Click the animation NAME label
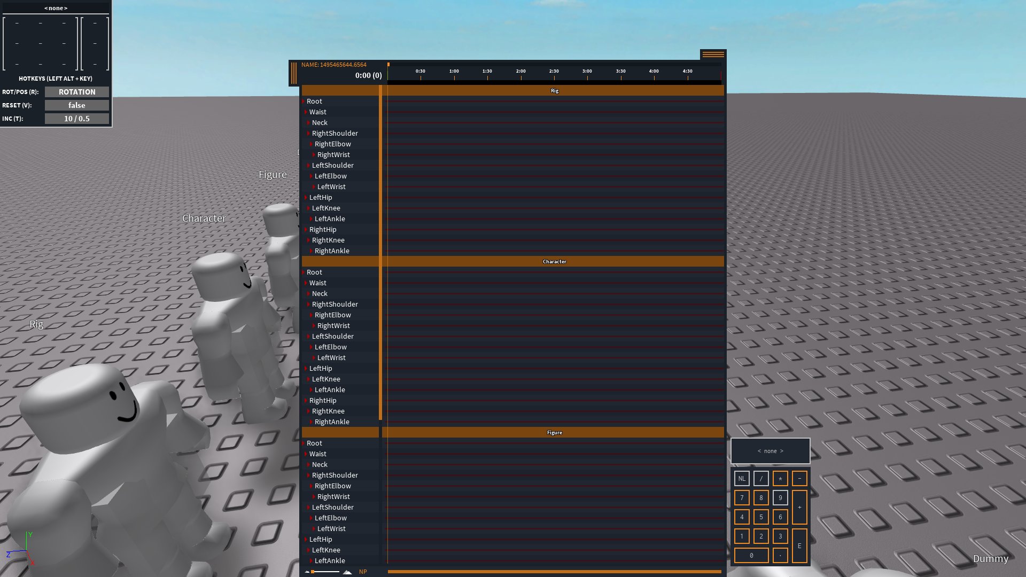The height and width of the screenshot is (577, 1026). click(333, 65)
